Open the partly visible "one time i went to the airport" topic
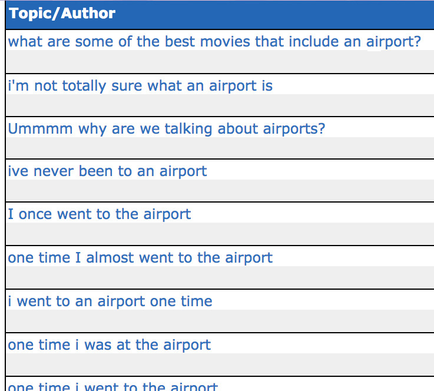Viewport: 434px width, 391px height. pyautogui.click(x=112, y=386)
